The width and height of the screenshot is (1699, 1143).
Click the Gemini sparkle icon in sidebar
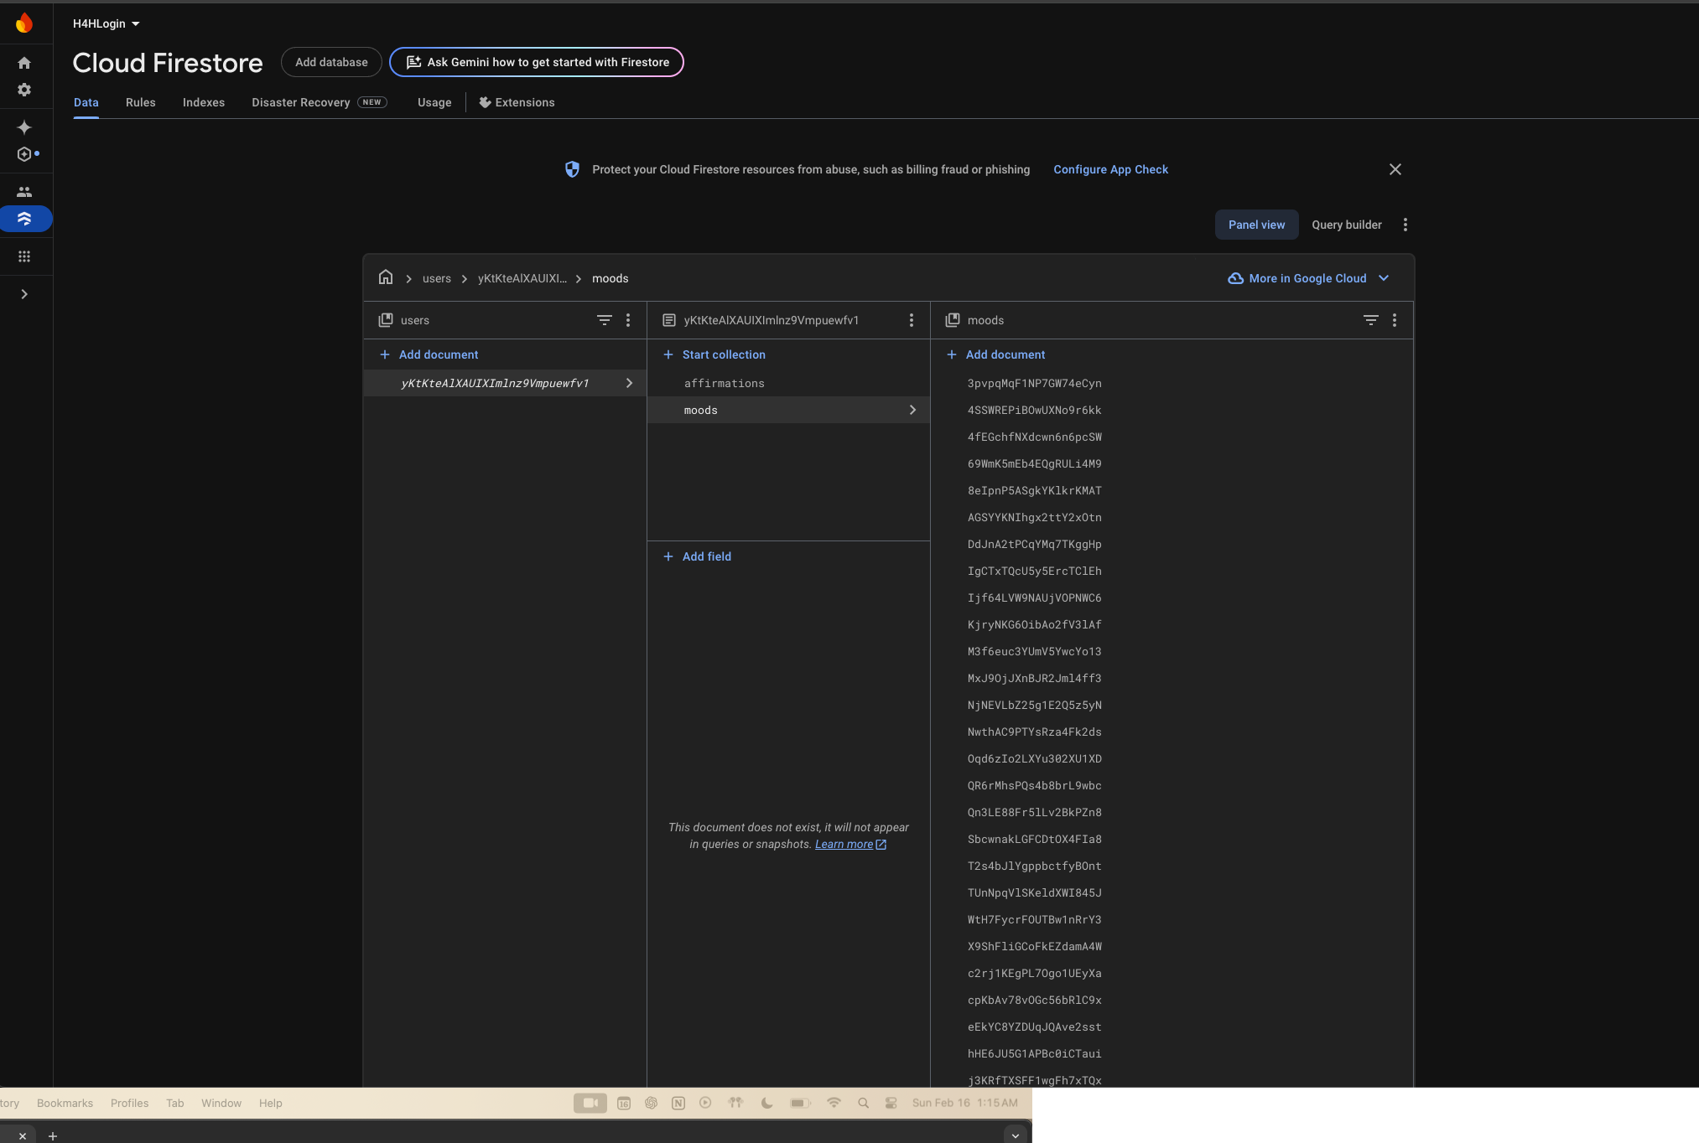click(24, 127)
